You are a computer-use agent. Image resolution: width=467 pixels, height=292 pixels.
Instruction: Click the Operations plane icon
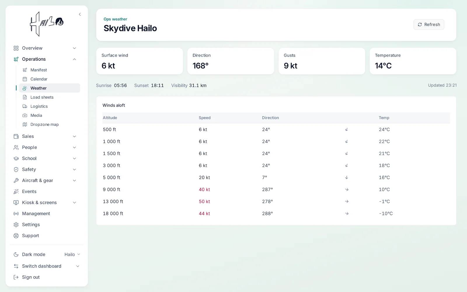pyautogui.click(x=16, y=59)
